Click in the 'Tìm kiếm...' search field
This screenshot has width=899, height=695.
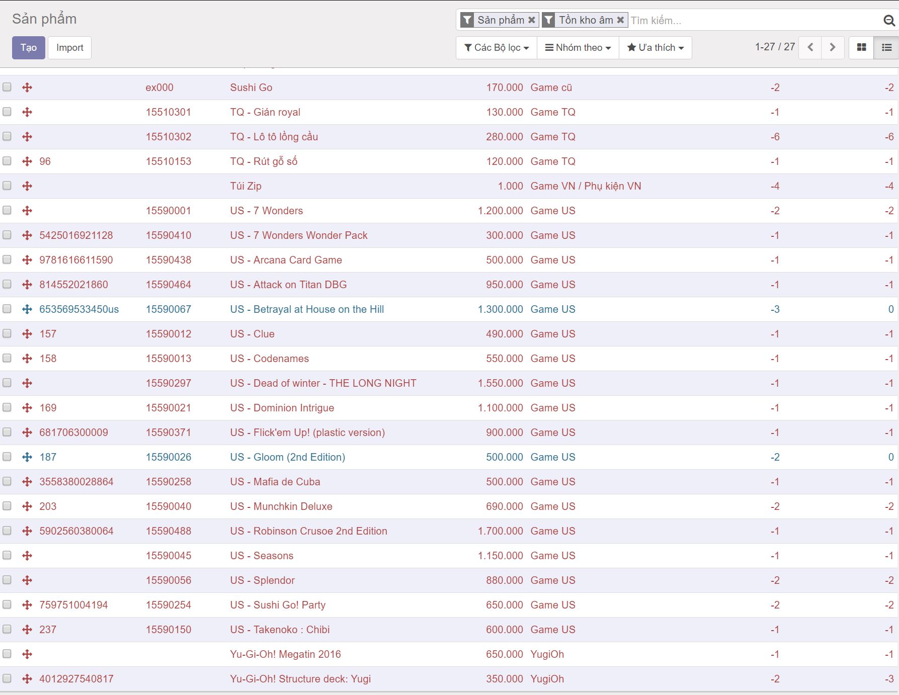pos(755,21)
